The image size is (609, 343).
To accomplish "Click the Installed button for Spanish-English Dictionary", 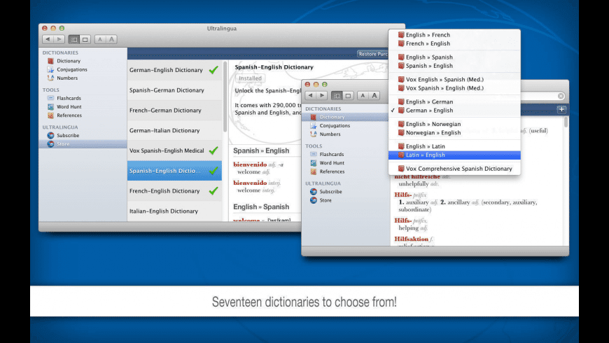I will point(250,78).
